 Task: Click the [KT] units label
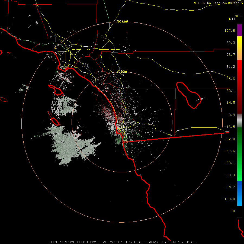[x=232, y=19]
